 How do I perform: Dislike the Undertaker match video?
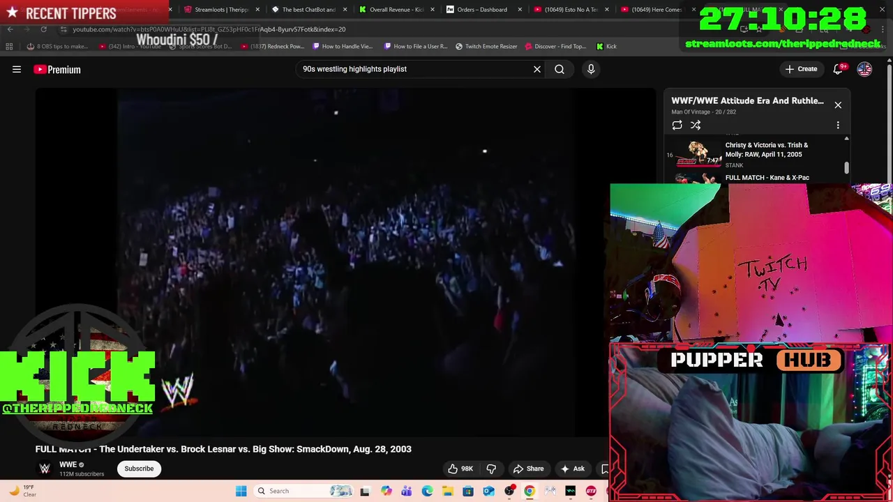491,469
